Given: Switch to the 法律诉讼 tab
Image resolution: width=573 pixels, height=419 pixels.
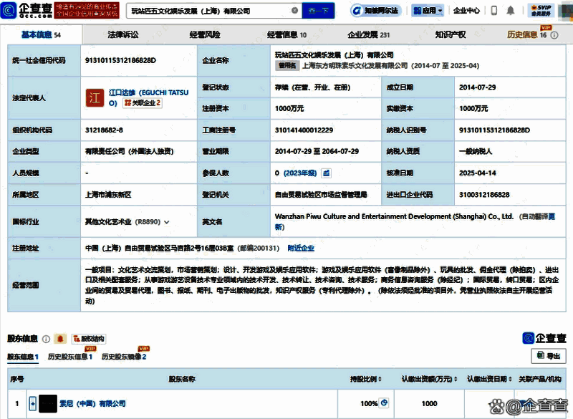Looking at the screenshot, I should (x=120, y=33).
